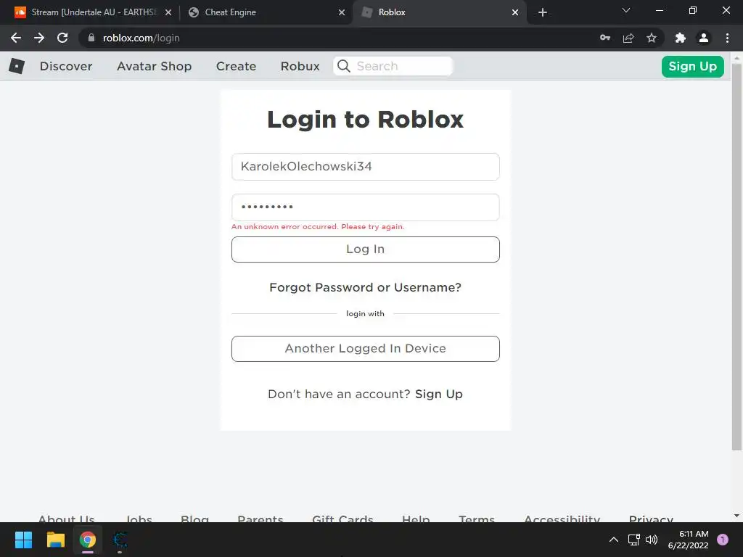
Task: Open Chrome three-dot menu
Action: click(727, 38)
